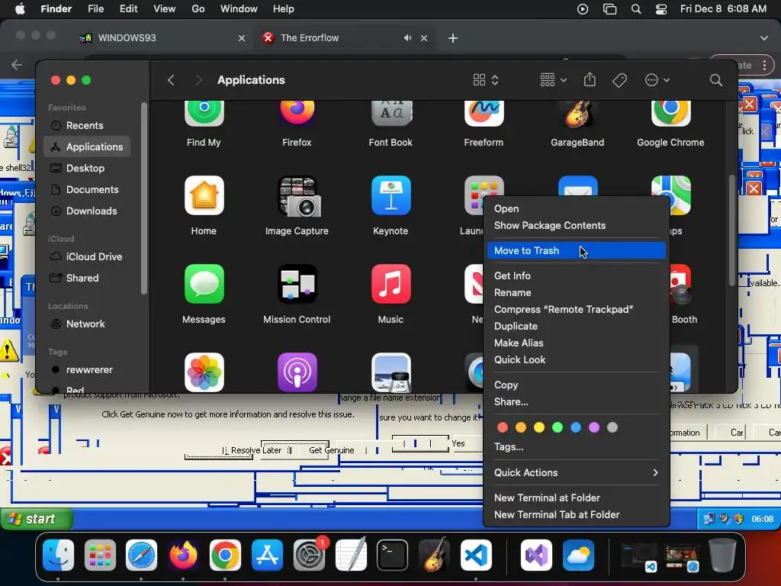Open iCloud Drive in sidebar
Viewport: 781px width, 586px height.
(x=87, y=256)
